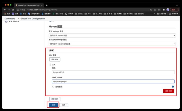This screenshot has width=182, height=111.
Task: Enable the 自动安装 checkbox
Action: tap(53, 86)
